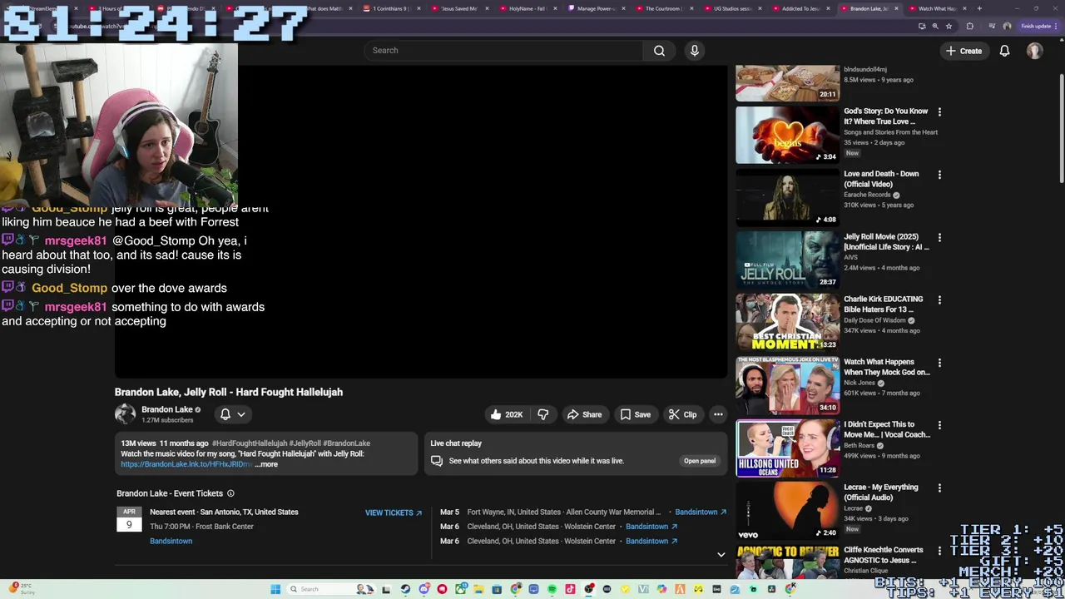Image resolution: width=1065 pixels, height=599 pixels.
Task: Open new browser tab
Action: coord(979,8)
